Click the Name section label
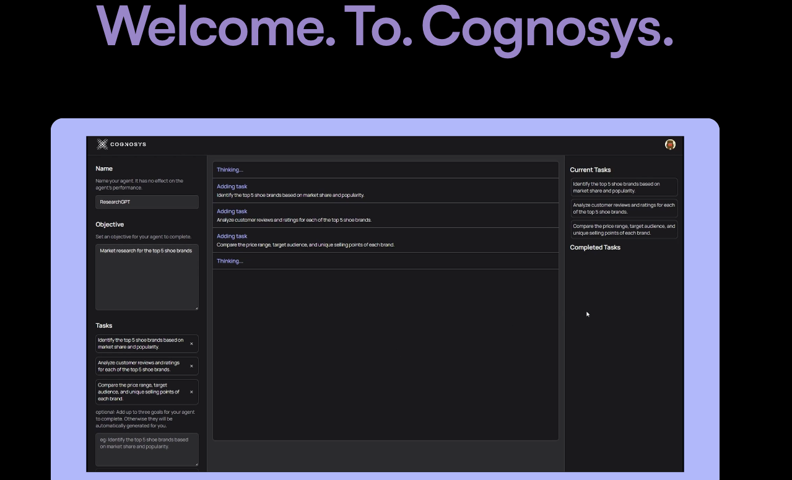Image resolution: width=792 pixels, height=480 pixels. [x=104, y=168]
